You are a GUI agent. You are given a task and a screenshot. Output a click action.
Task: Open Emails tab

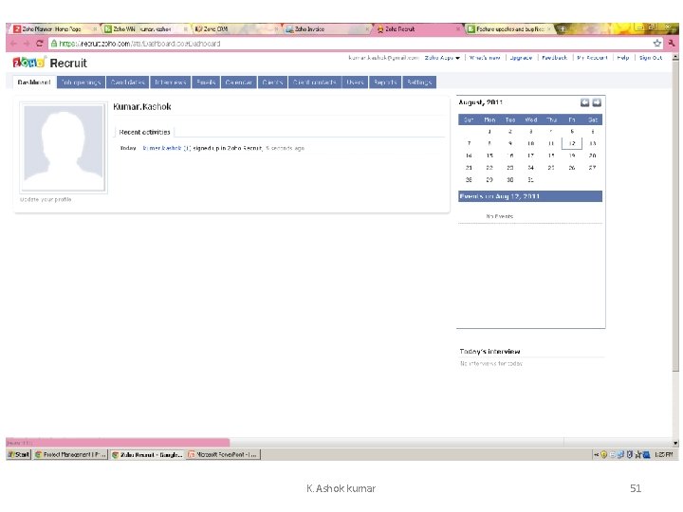[x=206, y=82]
